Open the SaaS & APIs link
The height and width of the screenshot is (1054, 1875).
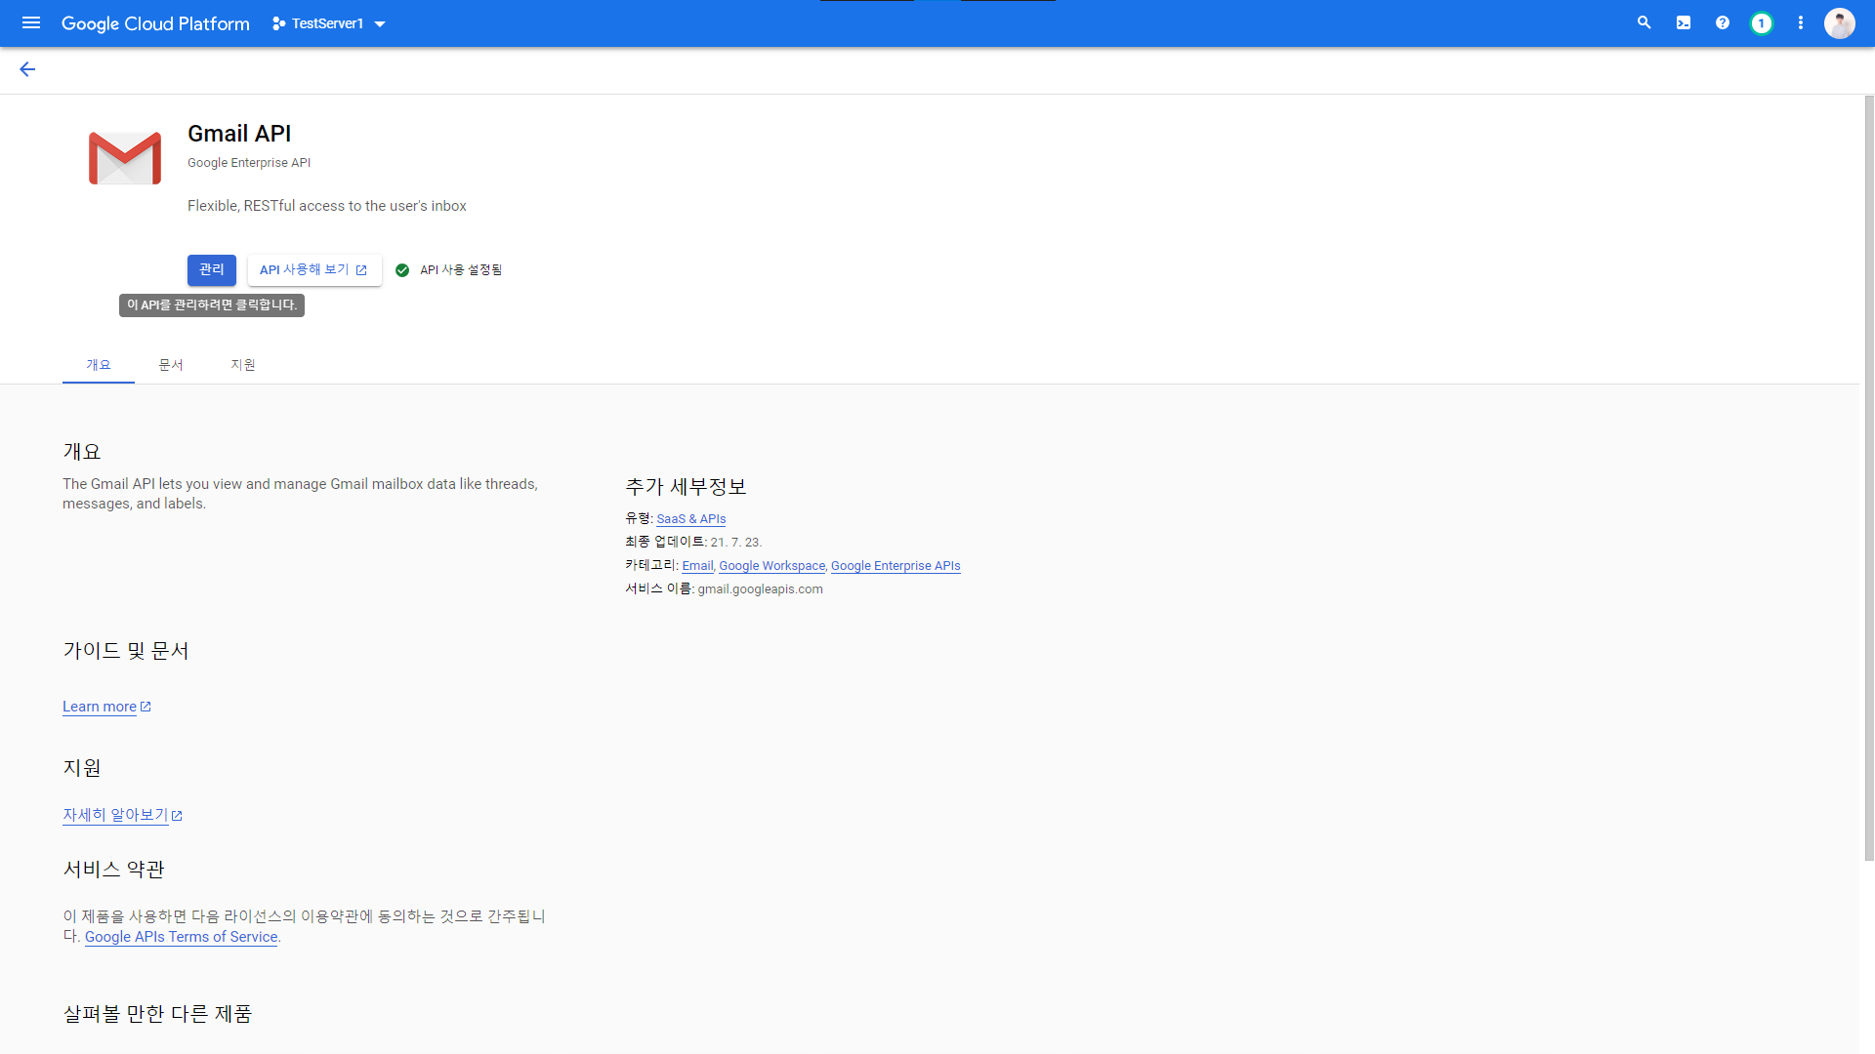pos(690,519)
